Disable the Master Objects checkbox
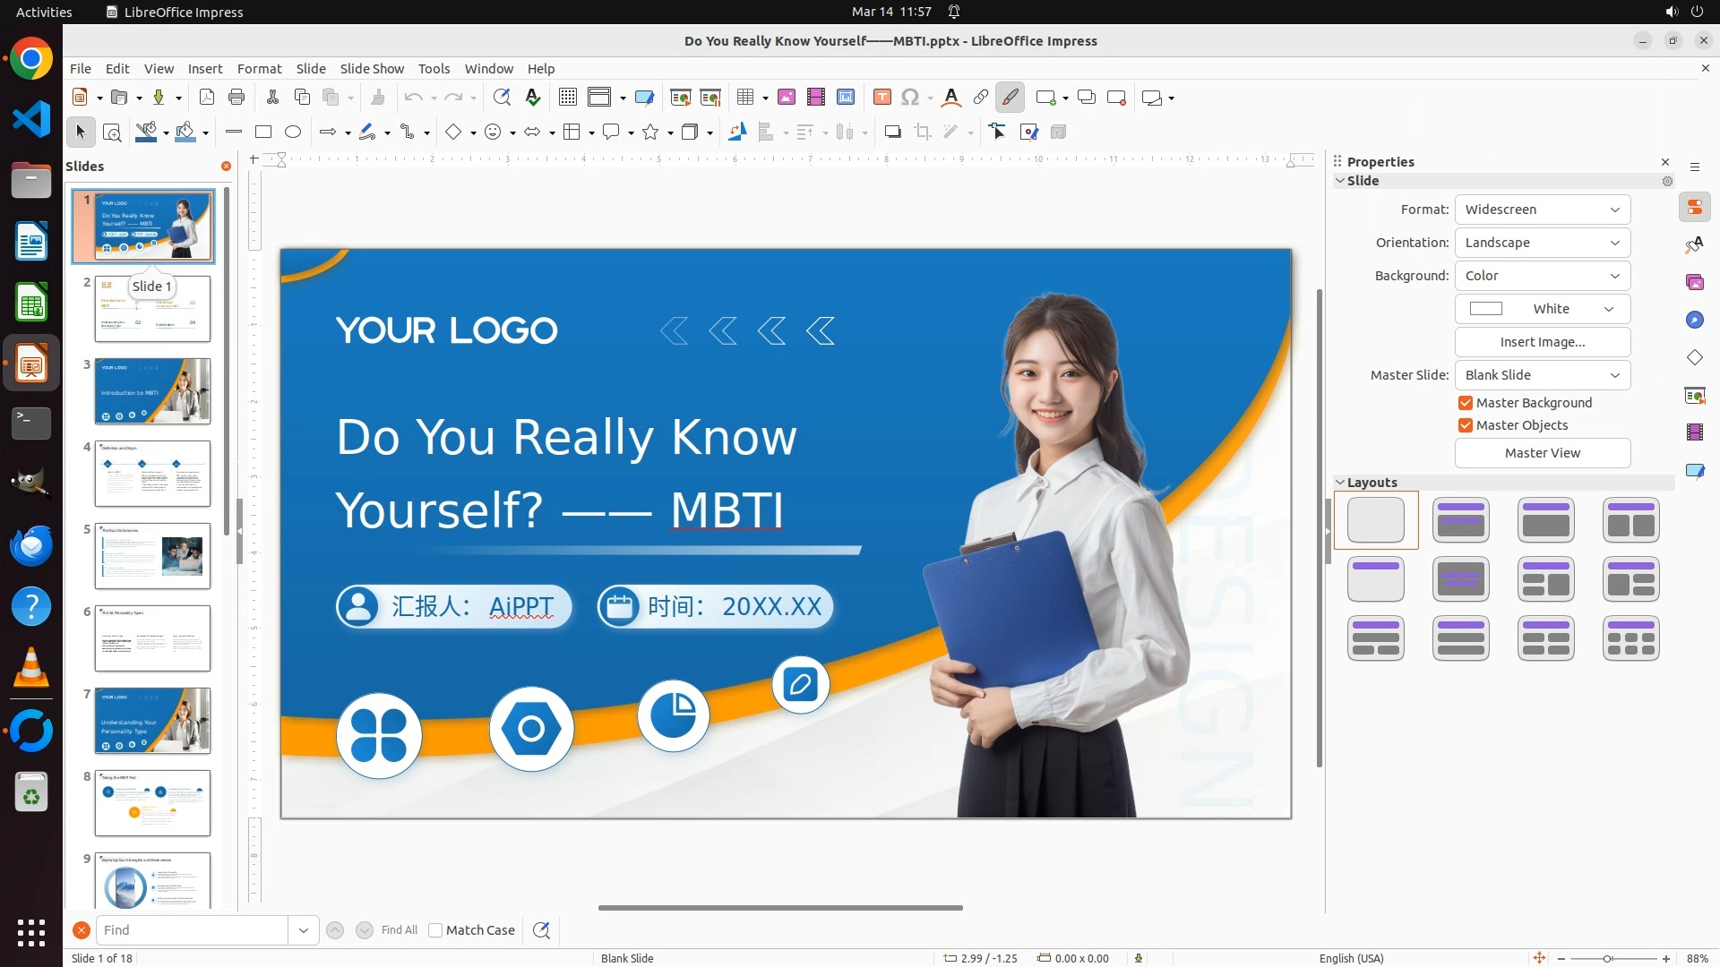The image size is (1720, 967). 1466,425
